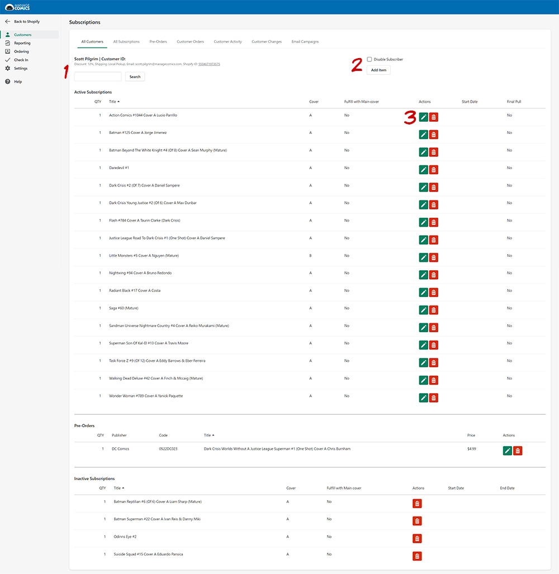Focus the subscription search input field
The image size is (559, 574).
click(x=98, y=77)
